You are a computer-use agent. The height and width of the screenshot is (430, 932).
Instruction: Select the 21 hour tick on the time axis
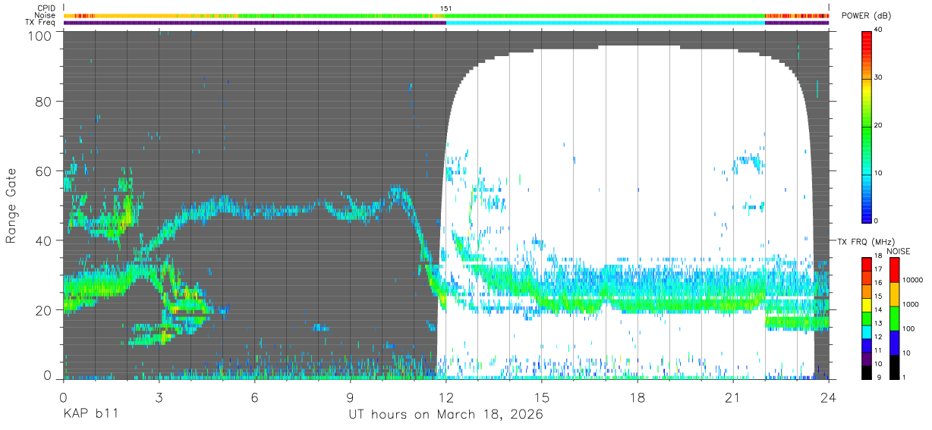tap(733, 397)
